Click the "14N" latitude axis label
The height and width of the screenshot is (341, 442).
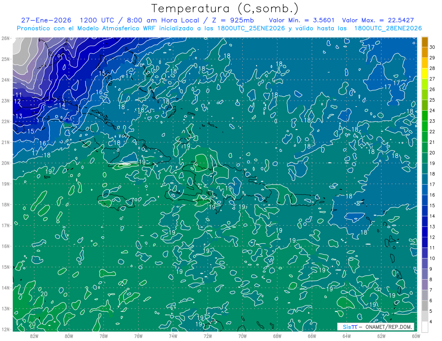click(x=5, y=288)
